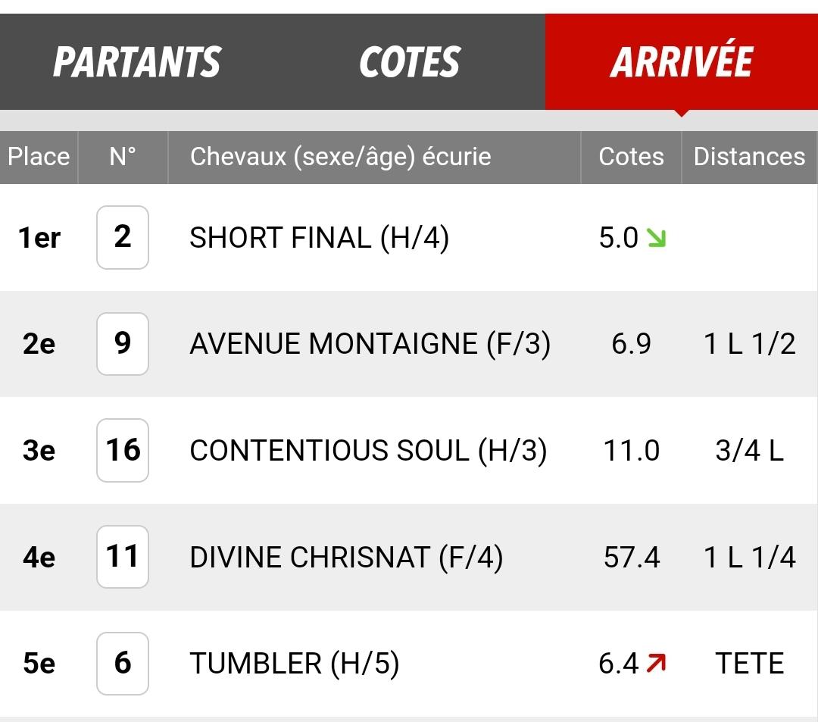The width and height of the screenshot is (818, 722).
Task: Click number badge 16 for Contentious Soul
Action: 123,450
